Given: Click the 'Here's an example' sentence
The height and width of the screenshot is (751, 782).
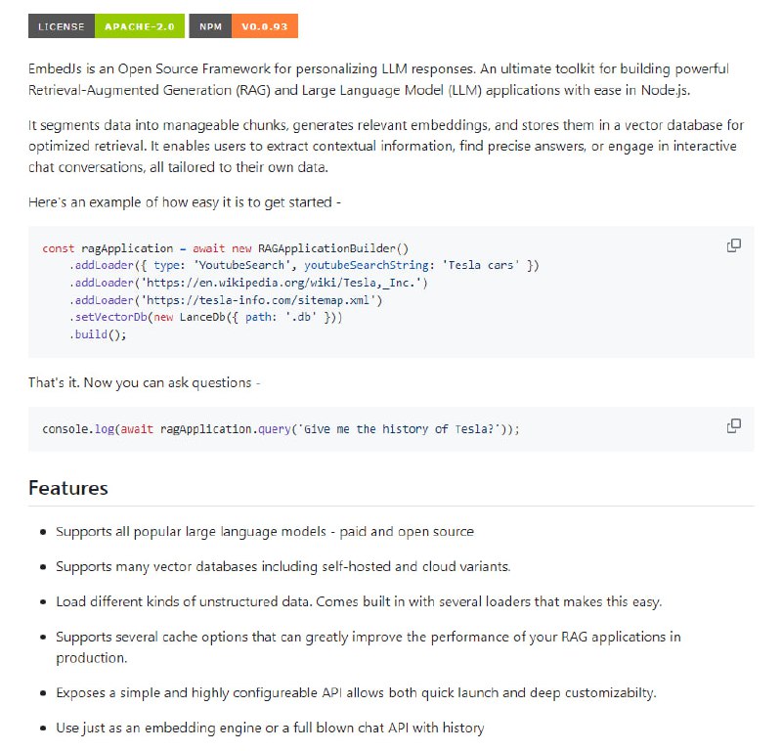Looking at the screenshot, I should point(186,201).
